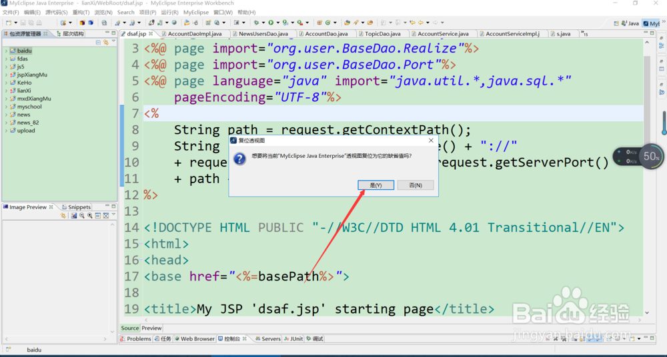Open the Snippets tab
667x357 pixels.
coord(76,207)
